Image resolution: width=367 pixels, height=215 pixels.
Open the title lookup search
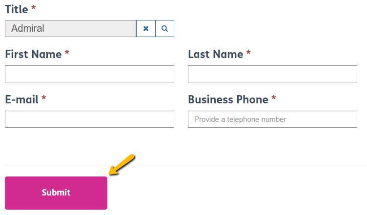click(x=164, y=29)
